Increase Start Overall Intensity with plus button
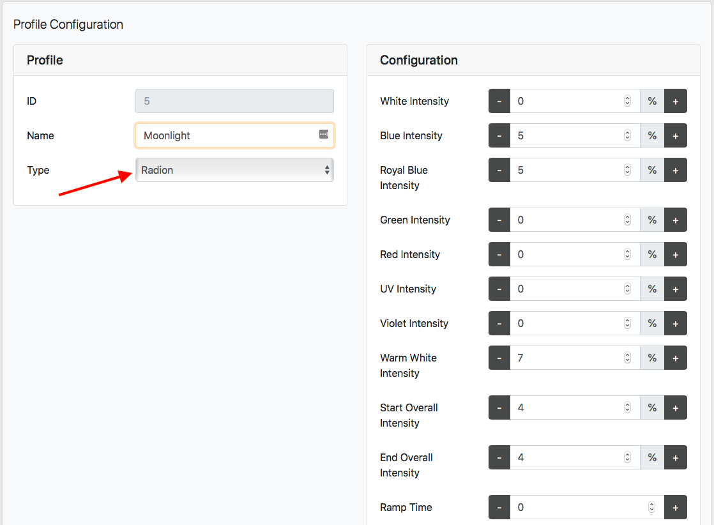This screenshot has height=525, width=714. coord(675,407)
